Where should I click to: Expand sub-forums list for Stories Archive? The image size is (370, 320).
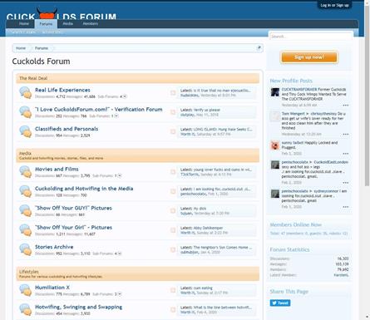[120, 254]
